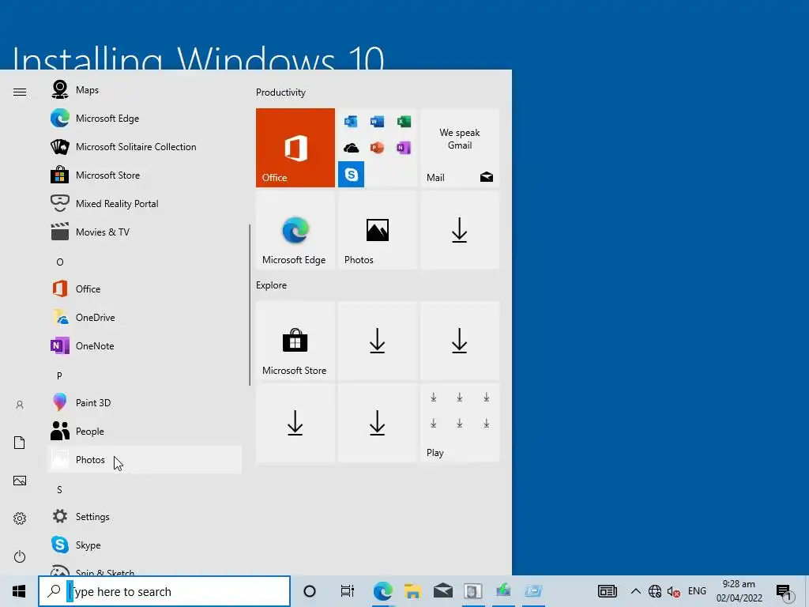Click the Windows Start button
Viewport: 809px width, 607px height.
[x=19, y=591]
